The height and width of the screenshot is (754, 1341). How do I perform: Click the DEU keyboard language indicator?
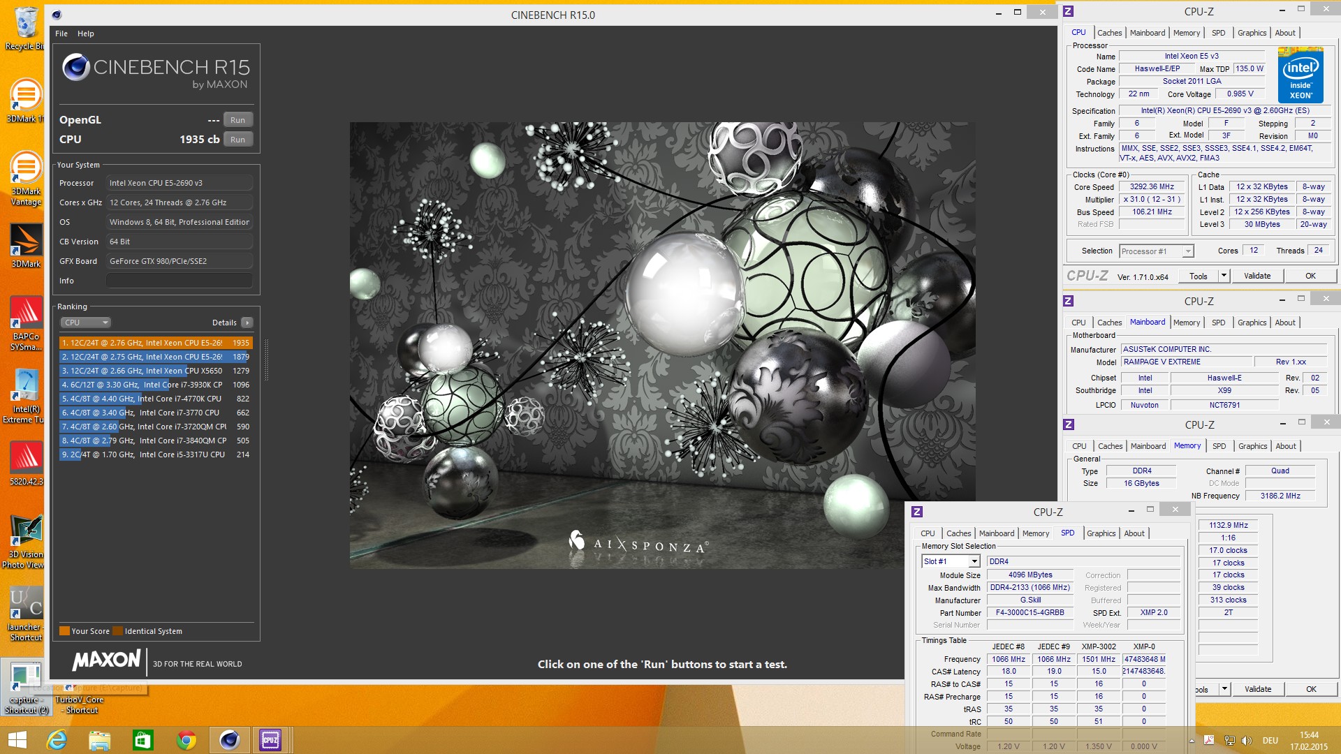(1270, 741)
